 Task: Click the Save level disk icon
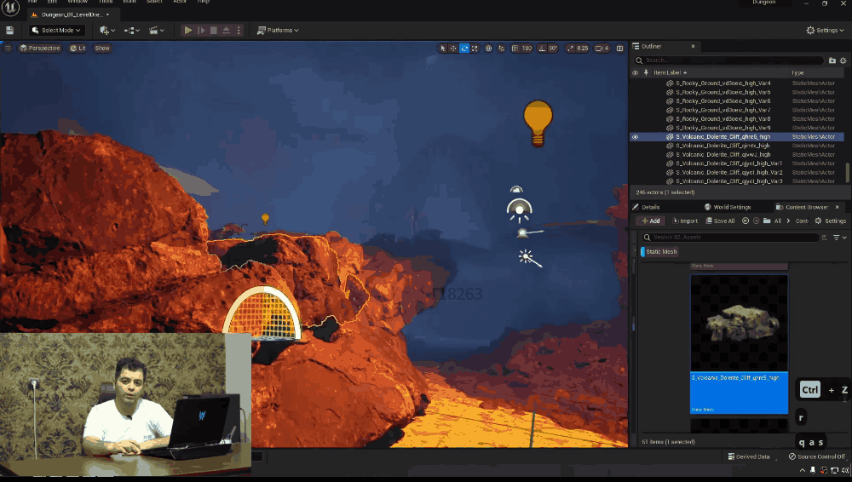tap(9, 30)
